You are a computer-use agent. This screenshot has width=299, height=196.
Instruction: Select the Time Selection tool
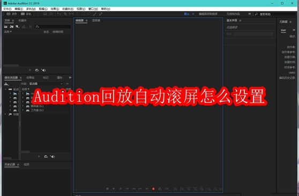pyautogui.click(x=77, y=14)
